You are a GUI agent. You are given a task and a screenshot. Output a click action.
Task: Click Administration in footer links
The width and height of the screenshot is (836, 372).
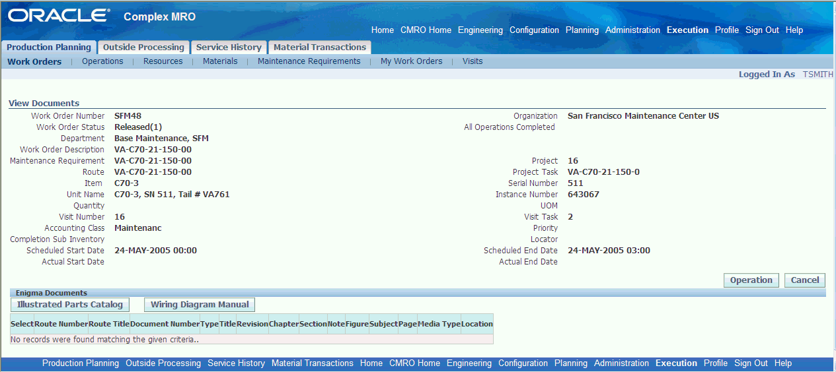tap(621, 363)
